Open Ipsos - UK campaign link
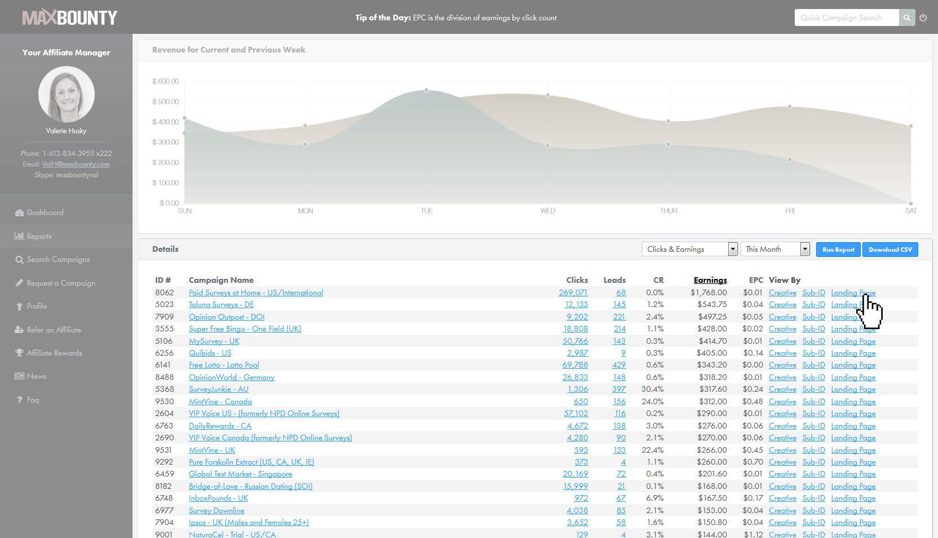The height and width of the screenshot is (538, 938). [249, 523]
